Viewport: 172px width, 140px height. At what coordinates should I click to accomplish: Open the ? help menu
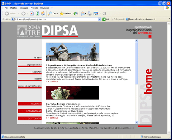[52, 8]
